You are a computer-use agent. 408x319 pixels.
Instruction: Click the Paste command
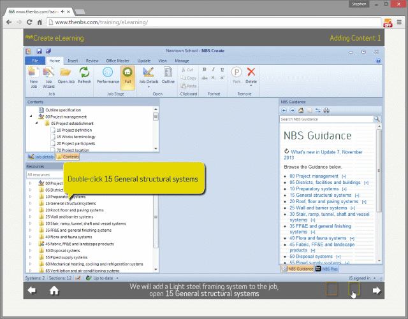tap(189, 86)
